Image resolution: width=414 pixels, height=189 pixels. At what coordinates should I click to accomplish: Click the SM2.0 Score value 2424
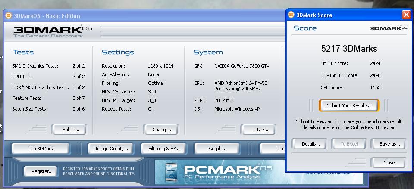tap(375, 63)
